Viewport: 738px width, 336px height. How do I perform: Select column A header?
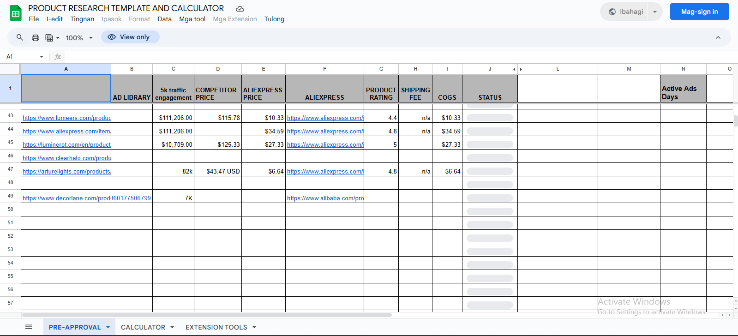click(66, 69)
